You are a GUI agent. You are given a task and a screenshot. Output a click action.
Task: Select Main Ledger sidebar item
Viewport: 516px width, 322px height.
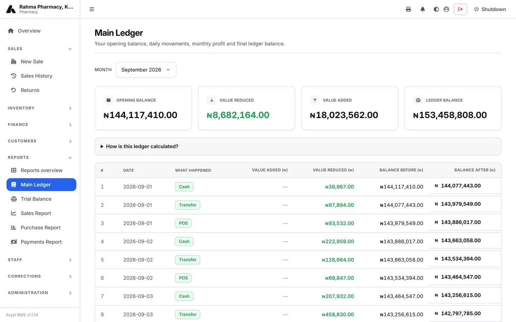coord(41,185)
